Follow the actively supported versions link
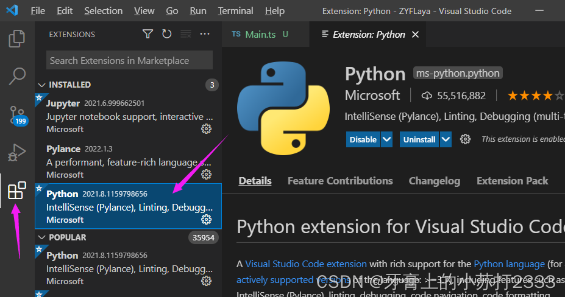This screenshot has height=297, width=565. coord(293,280)
